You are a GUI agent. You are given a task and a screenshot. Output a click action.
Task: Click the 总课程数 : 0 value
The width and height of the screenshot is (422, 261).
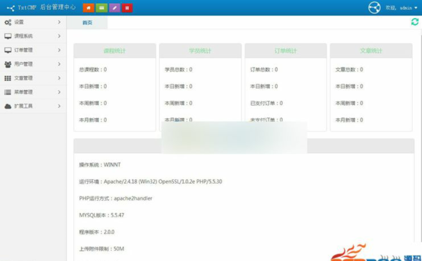[x=93, y=69]
